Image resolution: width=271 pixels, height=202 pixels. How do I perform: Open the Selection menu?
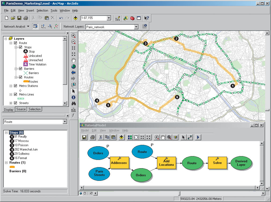42,10
